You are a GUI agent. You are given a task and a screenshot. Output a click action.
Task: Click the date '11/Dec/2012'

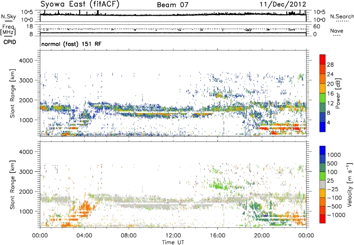click(283, 4)
